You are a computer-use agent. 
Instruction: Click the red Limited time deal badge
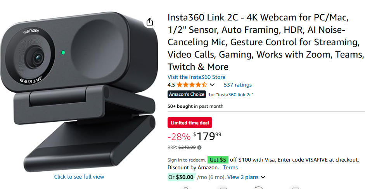pos(190,123)
